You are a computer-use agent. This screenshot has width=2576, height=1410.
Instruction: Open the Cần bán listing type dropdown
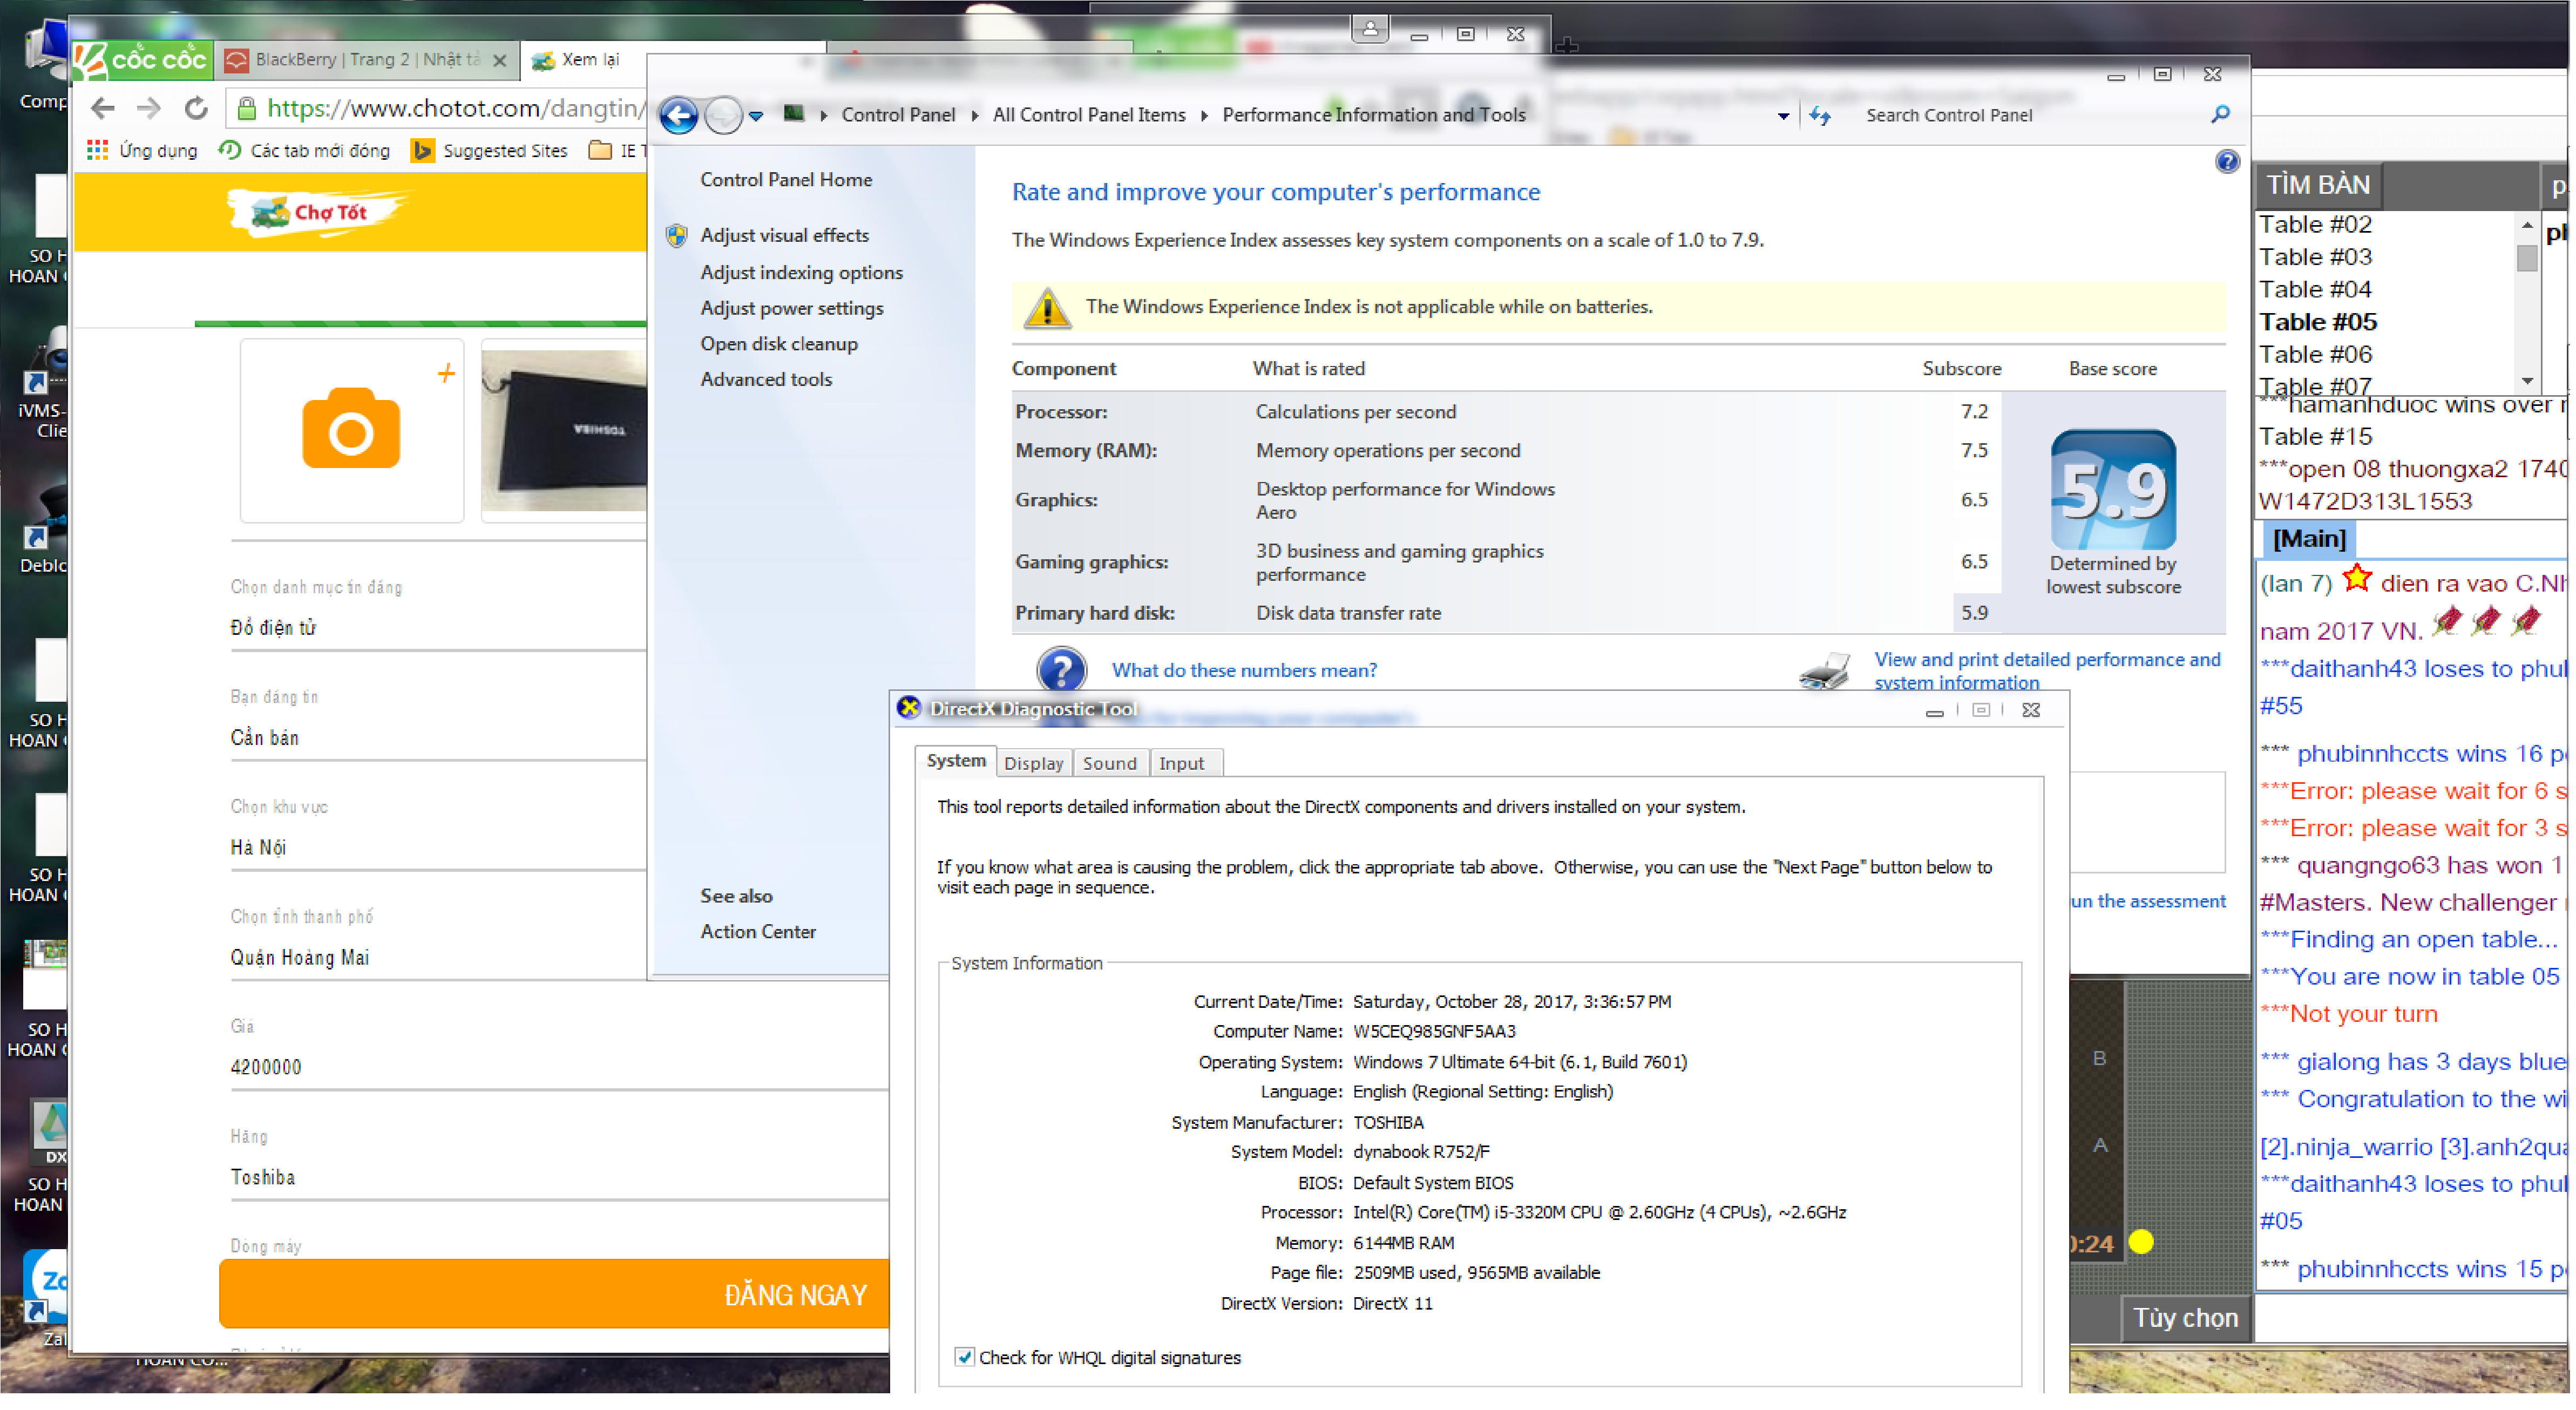click(x=438, y=738)
